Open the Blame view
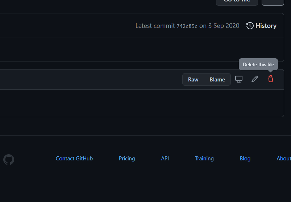This screenshot has height=202, width=291. point(217,80)
